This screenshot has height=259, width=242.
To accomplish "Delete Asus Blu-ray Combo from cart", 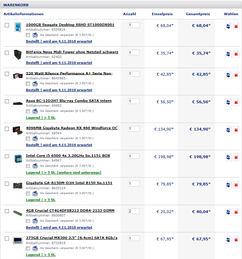I will point(236,103).
